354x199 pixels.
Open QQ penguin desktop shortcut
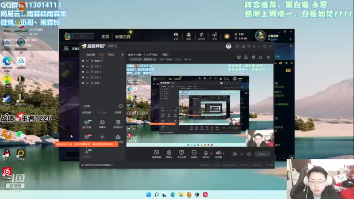tap(7, 154)
